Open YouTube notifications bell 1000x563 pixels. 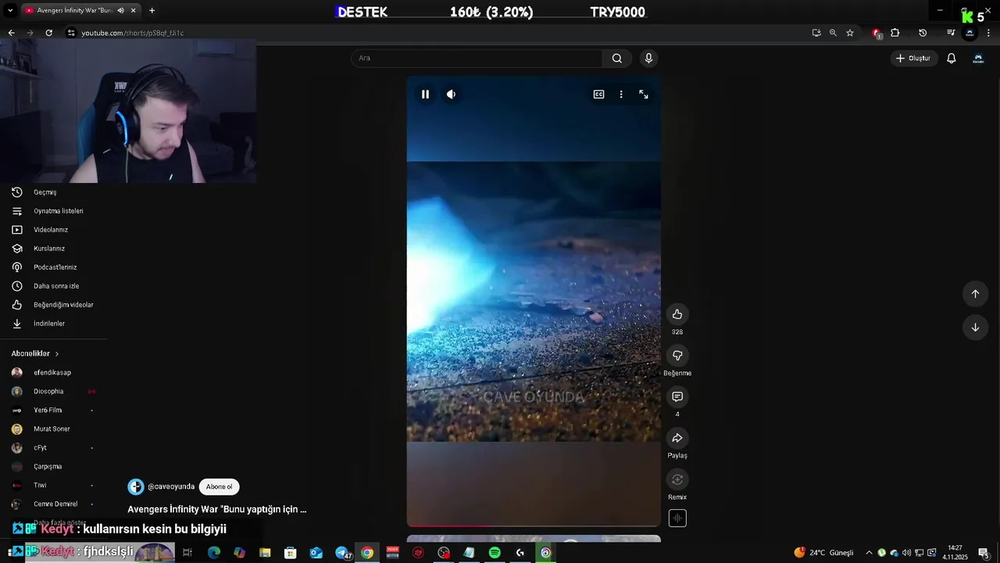coord(952,58)
